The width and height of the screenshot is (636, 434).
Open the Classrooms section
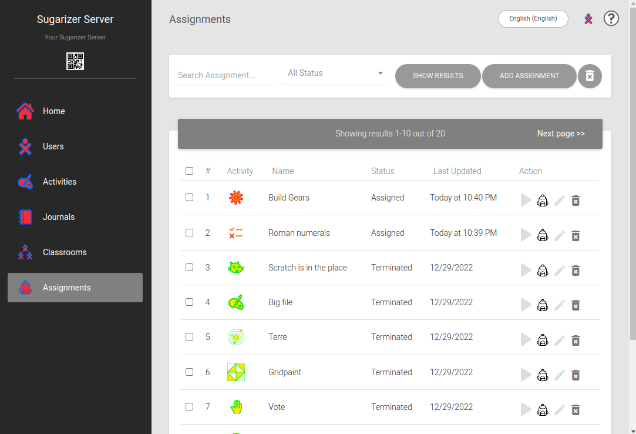65,252
